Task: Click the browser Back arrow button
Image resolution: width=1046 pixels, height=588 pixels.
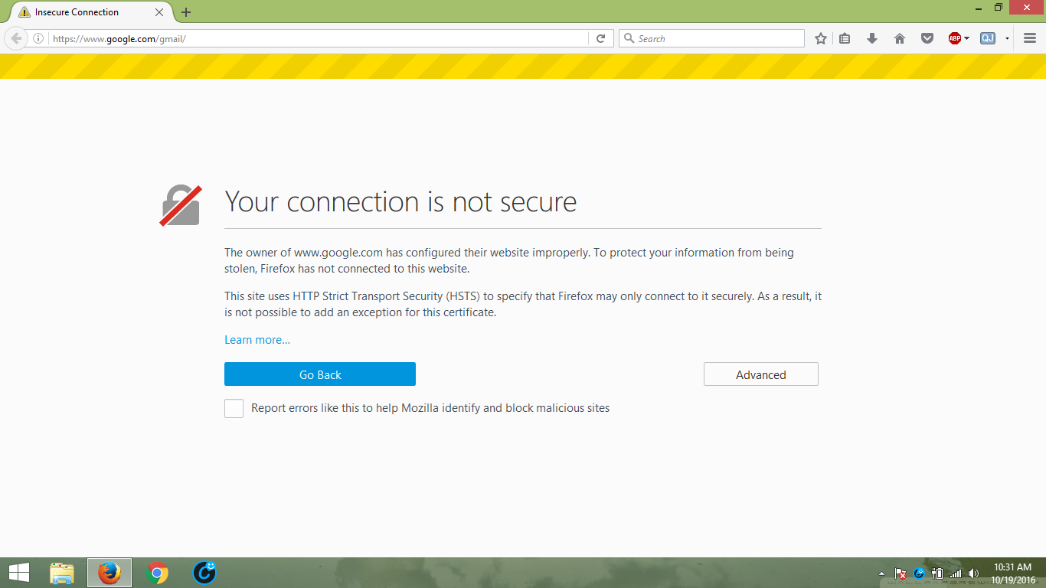Action: [16, 38]
